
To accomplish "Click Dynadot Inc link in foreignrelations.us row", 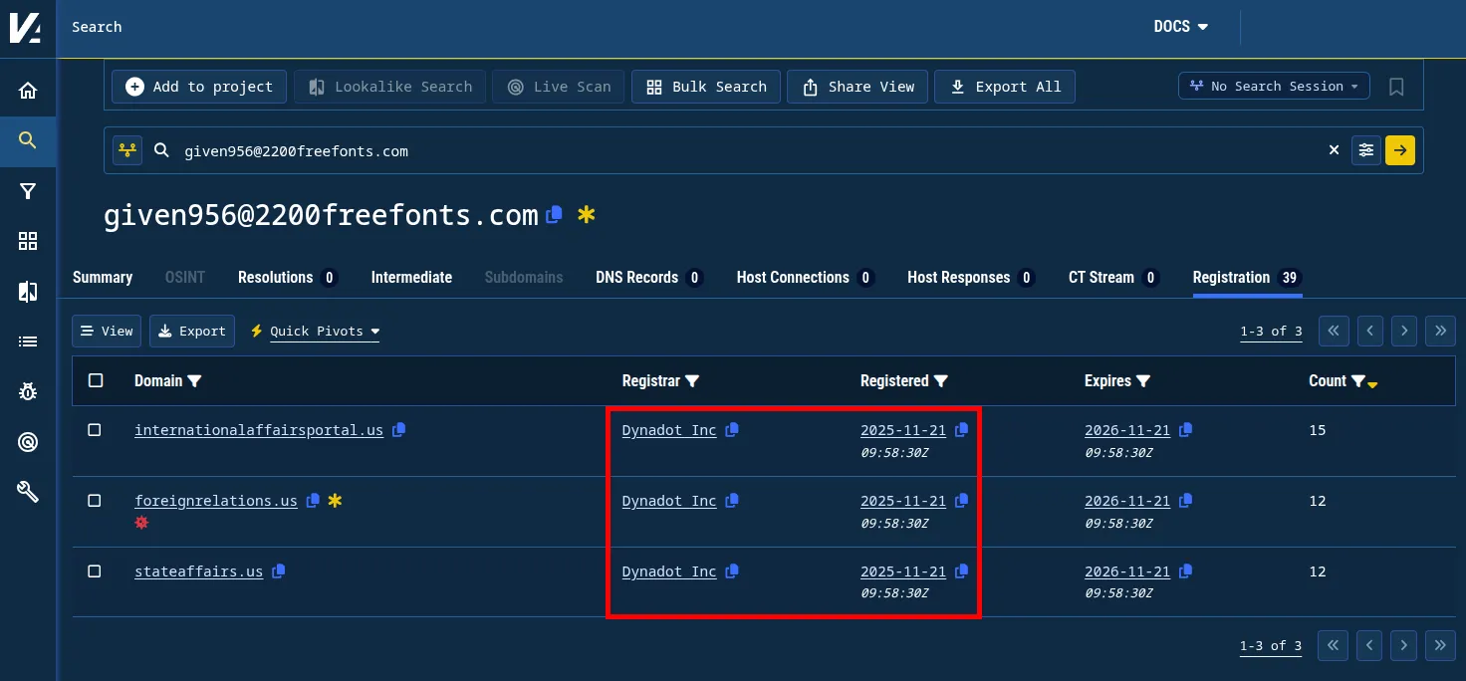I will (669, 501).
